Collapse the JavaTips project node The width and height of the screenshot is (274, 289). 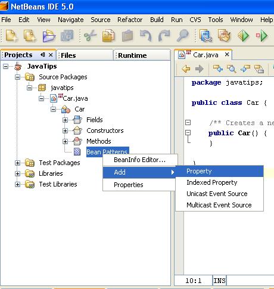coord(6,66)
